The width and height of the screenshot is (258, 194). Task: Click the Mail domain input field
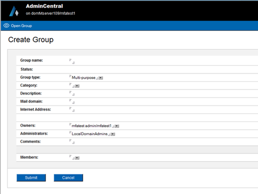pyautogui.click(x=72, y=101)
